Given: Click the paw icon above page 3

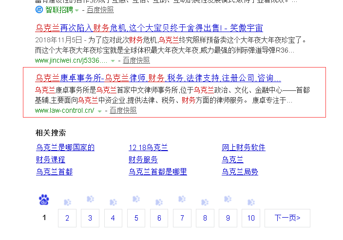Looking at the screenshot, I should [x=90, y=199].
